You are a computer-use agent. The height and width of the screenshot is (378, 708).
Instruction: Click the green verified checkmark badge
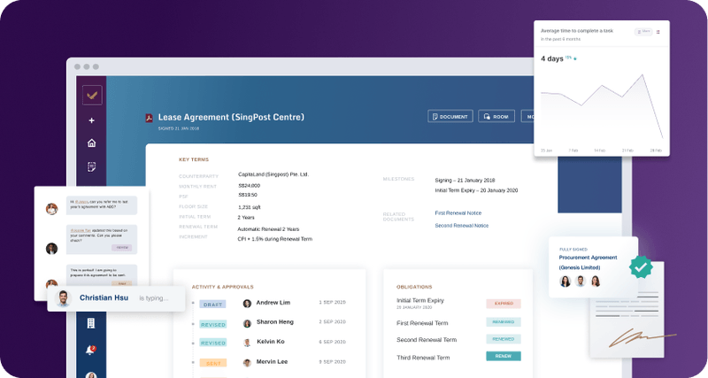click(x=641, y=267)
